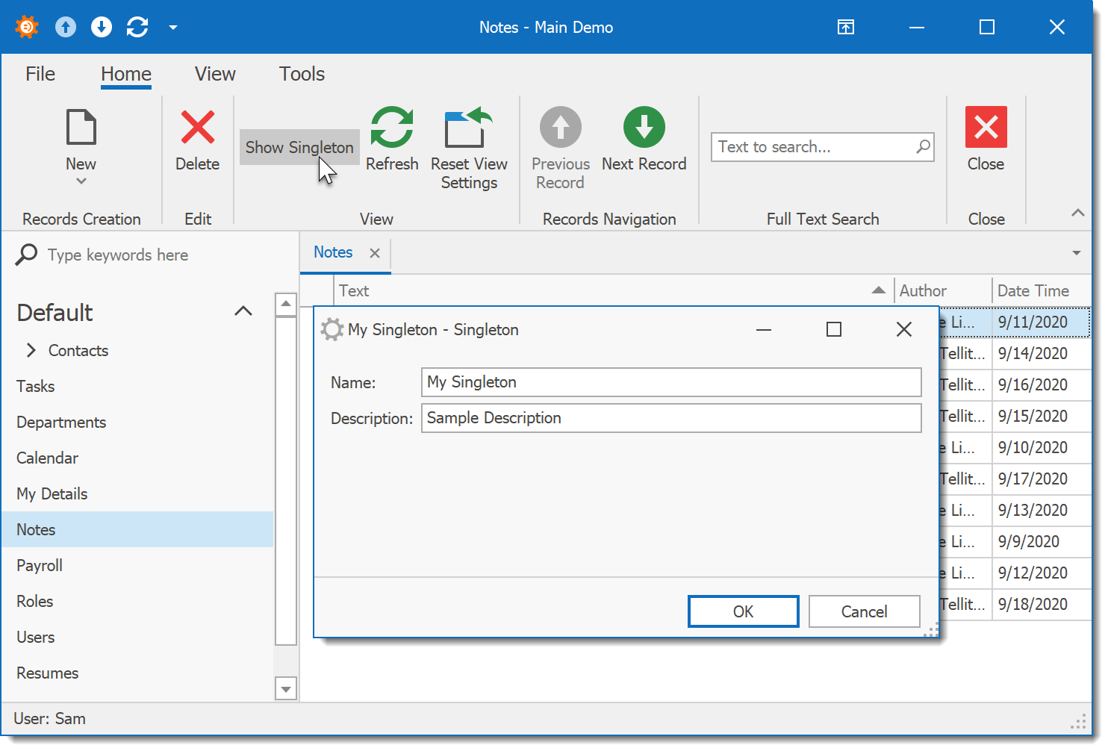Click the red Delete icon
Screen dimensions: 1108x751
click(x=197, y=127)
